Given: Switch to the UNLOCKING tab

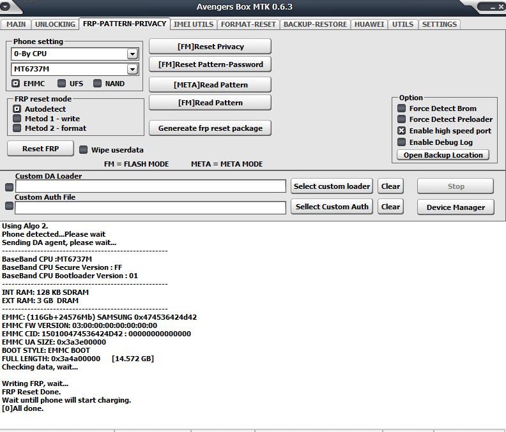Looking at the screenshot, I should coord(55,24).
